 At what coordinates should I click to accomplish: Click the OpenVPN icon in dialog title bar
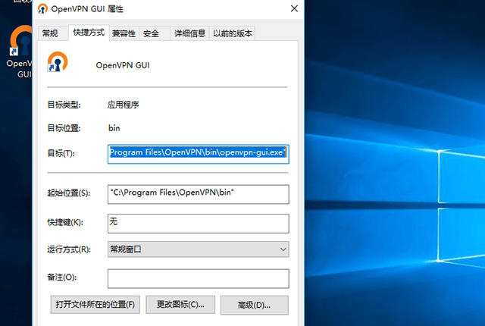[42, 8]
